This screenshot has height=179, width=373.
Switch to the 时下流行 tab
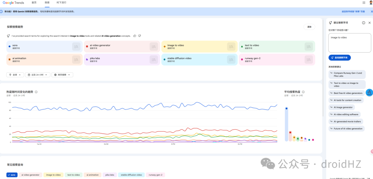pos(61,2)
